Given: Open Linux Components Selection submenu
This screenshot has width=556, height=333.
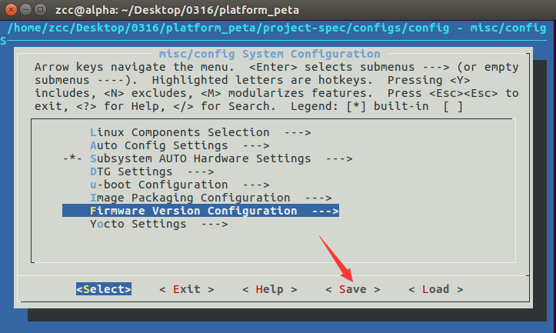Looking at the screenshot, I should [201, 132].
